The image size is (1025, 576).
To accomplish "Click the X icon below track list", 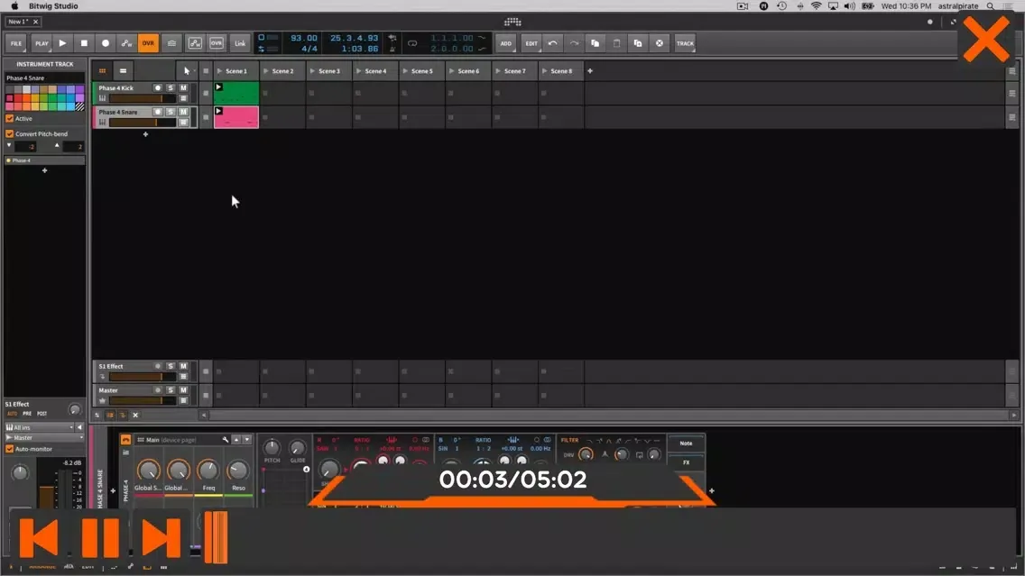I will click(x=135, y=415).
